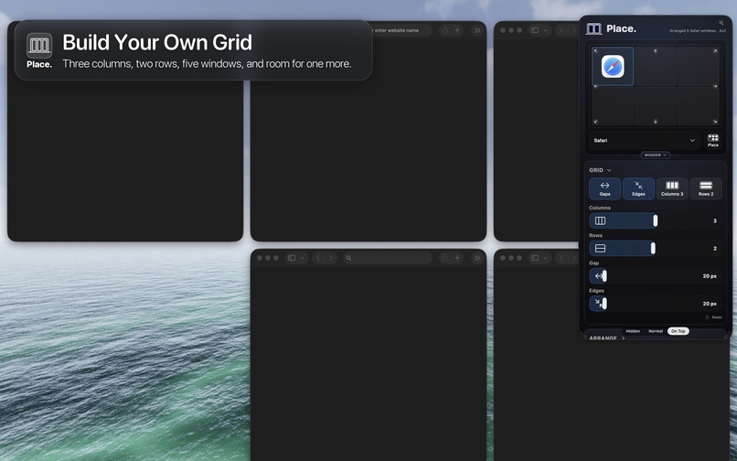Click the crossed-out icon in Place panel corner
737x461 pixels.
(721, 22)
